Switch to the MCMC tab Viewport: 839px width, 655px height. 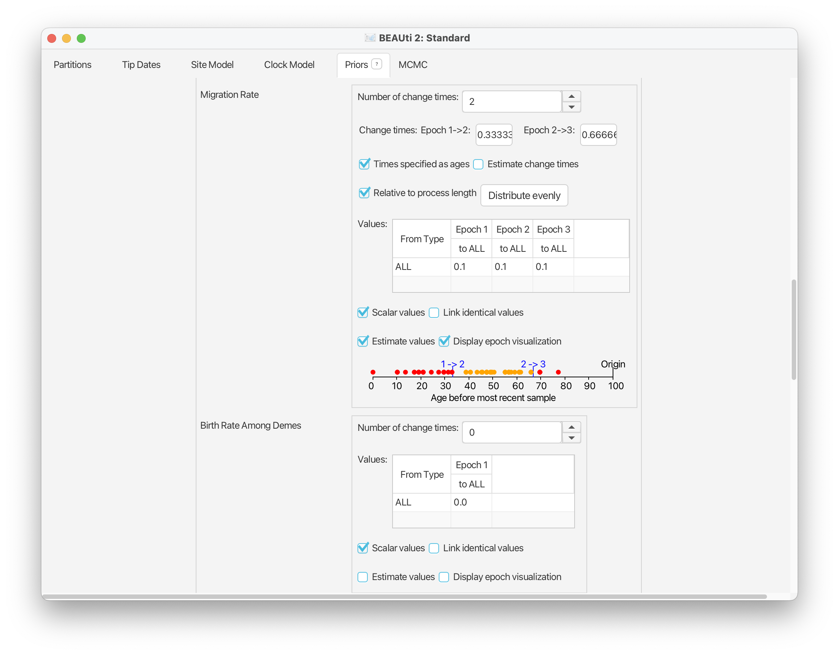point(412,65)
